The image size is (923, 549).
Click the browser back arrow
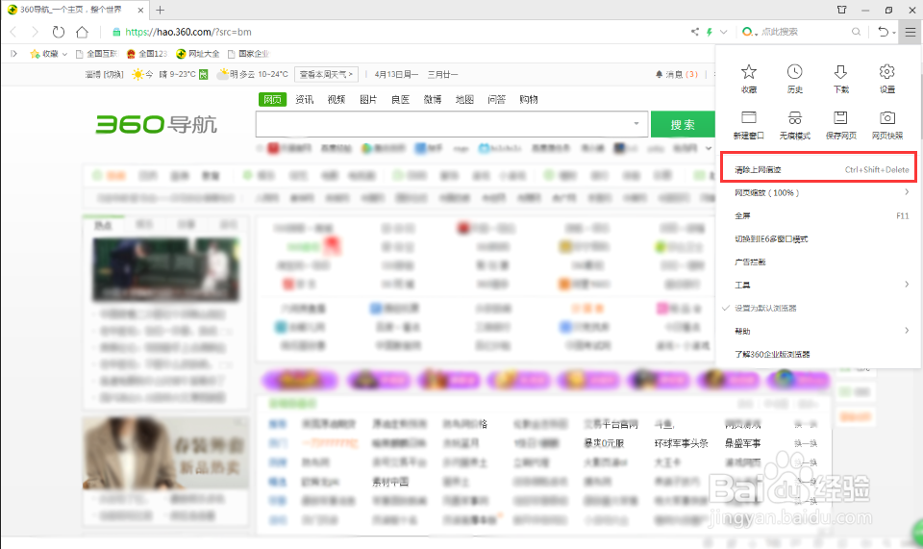click(13, 32)
